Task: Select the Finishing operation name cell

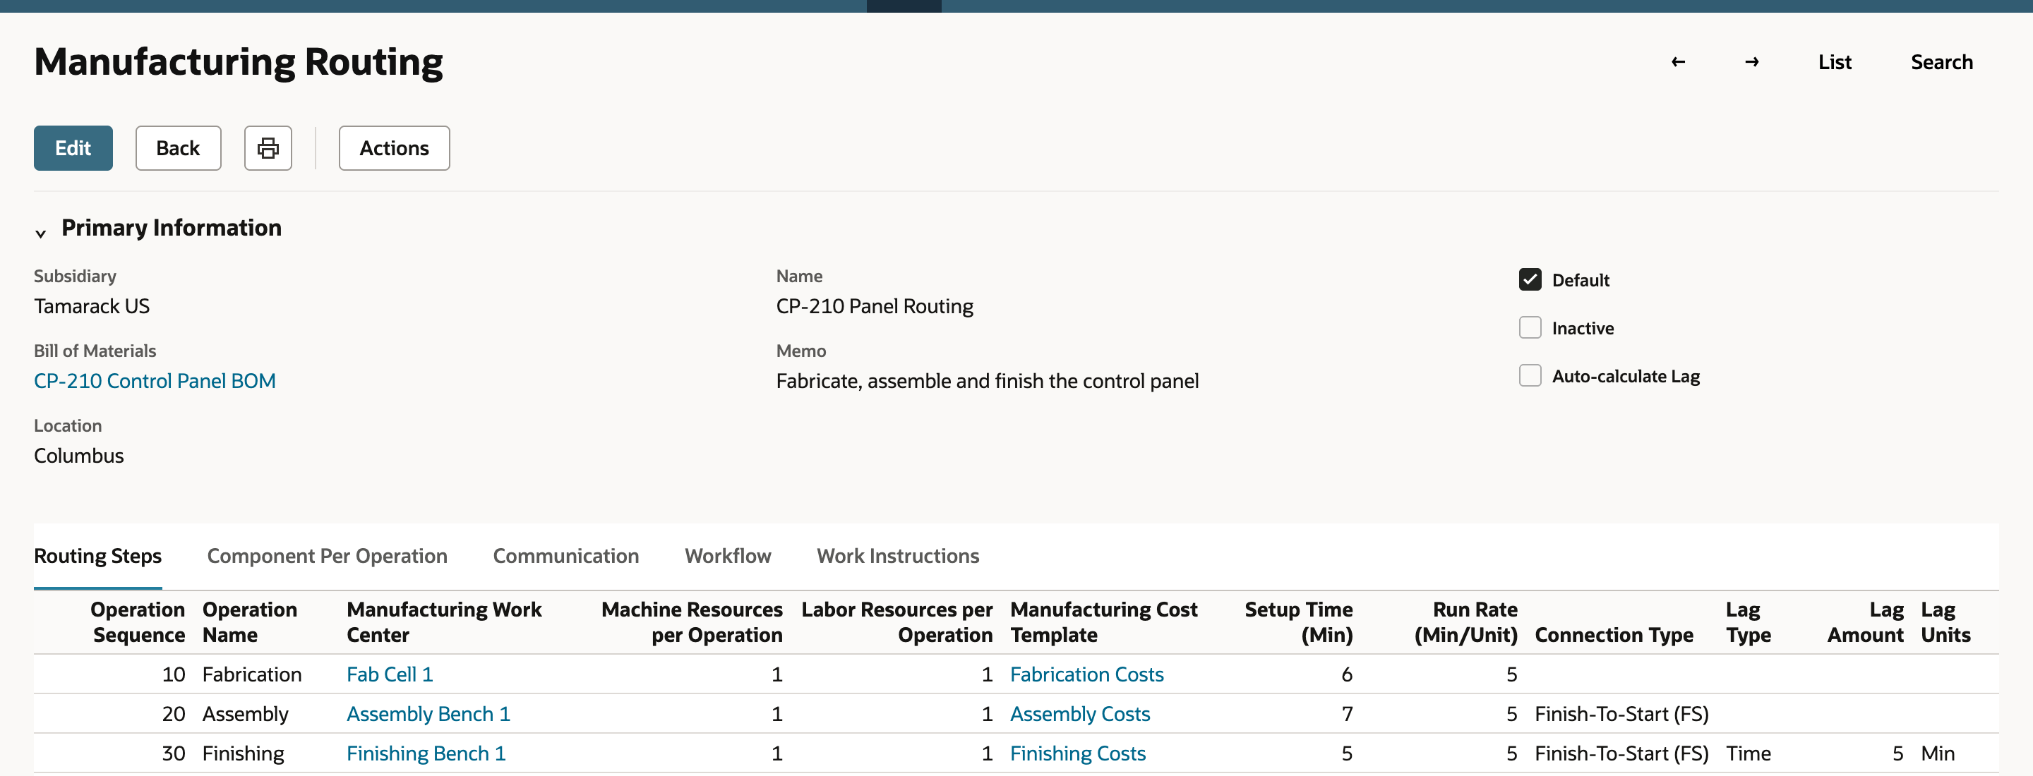Action: click(243, 753)
